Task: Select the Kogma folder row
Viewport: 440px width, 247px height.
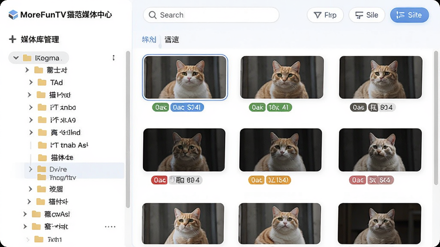Action: point(39,58)
